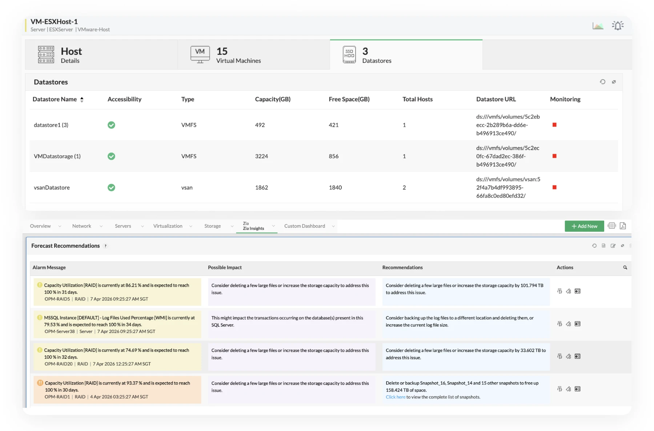Toggle monitoring red square for VMDatastorage (1)
654x431 pixels.
point(554,156)
